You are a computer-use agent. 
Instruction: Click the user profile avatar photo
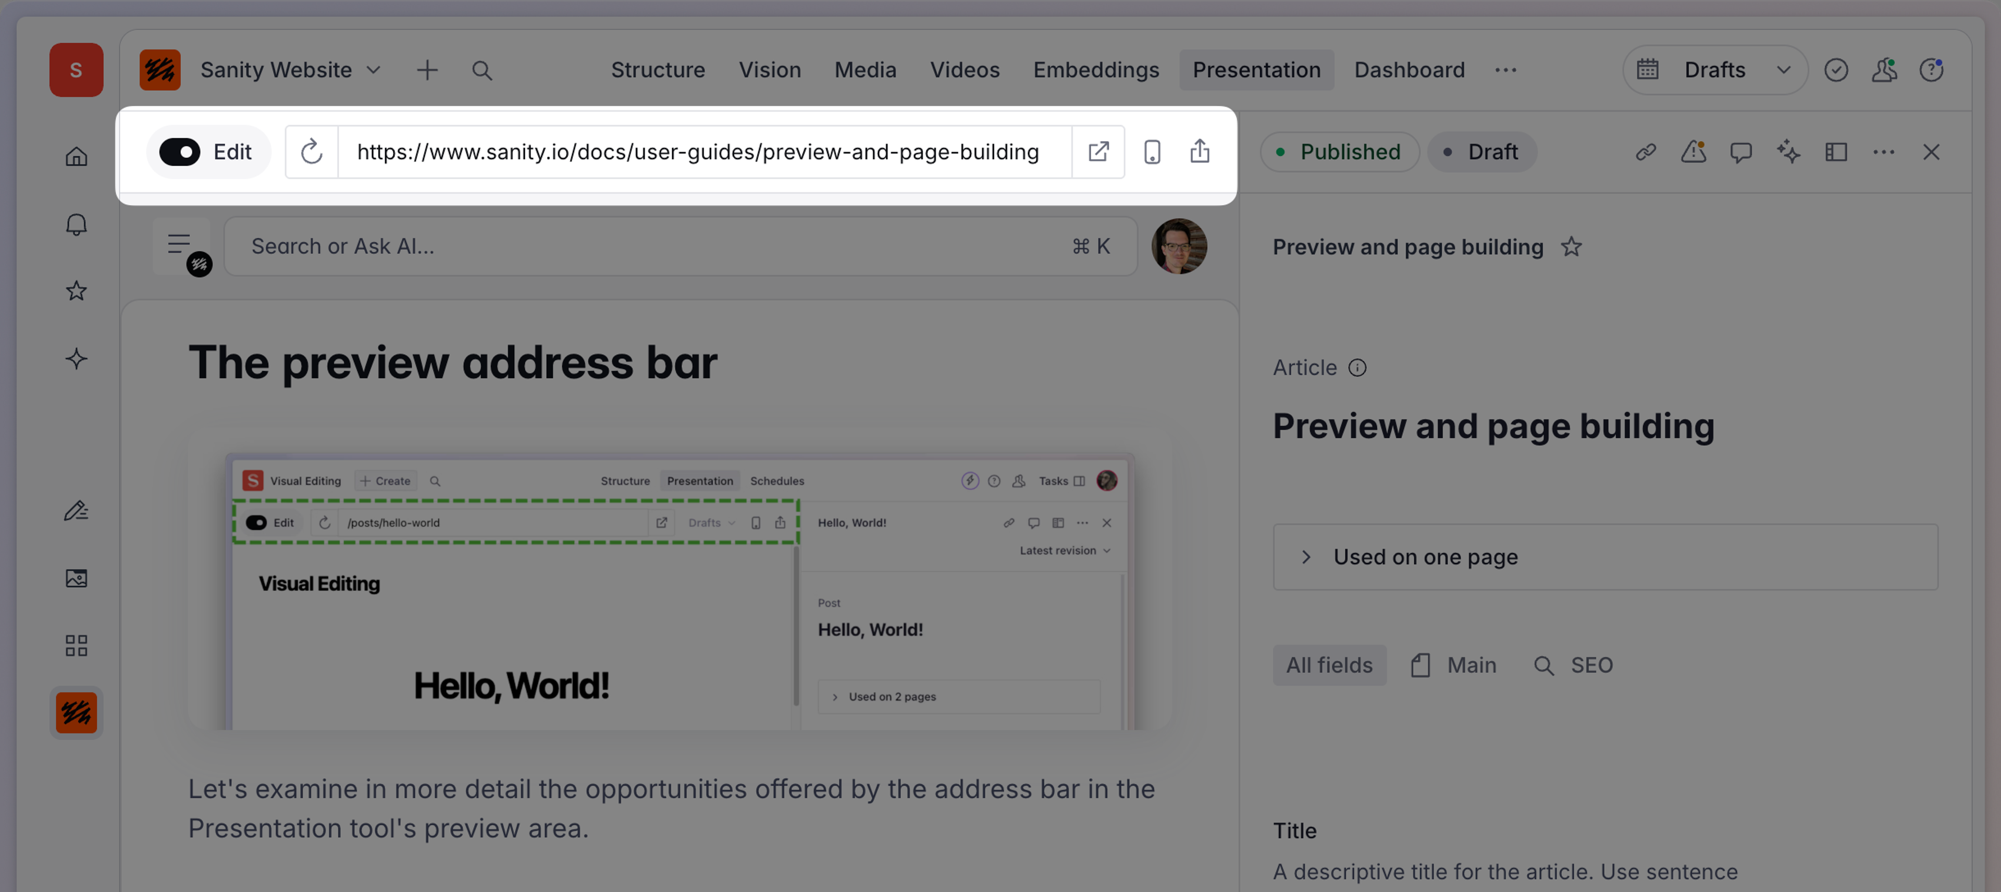tap(1179, 246)
